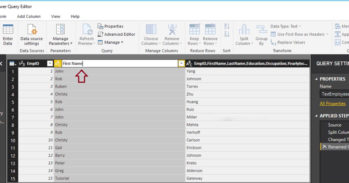Select the Source applied step

pyautogui.click(x=334, y=125)
